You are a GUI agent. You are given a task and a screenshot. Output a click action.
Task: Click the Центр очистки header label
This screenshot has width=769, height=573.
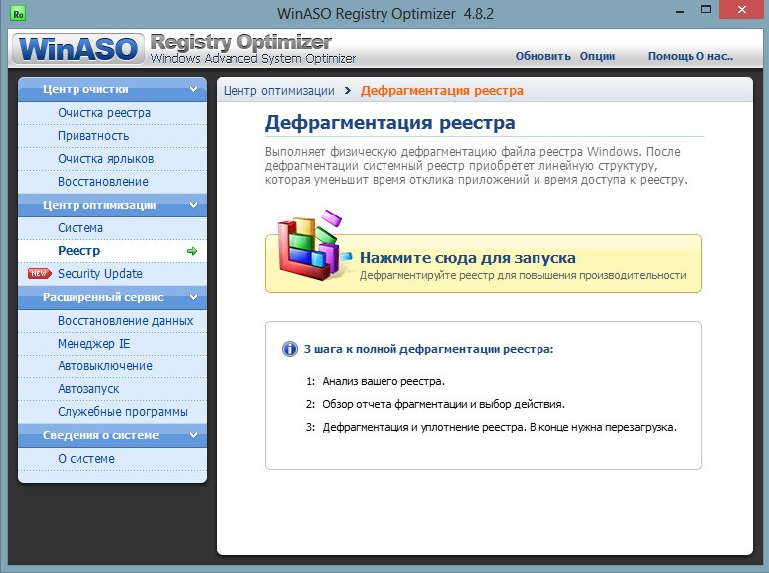[85, 89]
